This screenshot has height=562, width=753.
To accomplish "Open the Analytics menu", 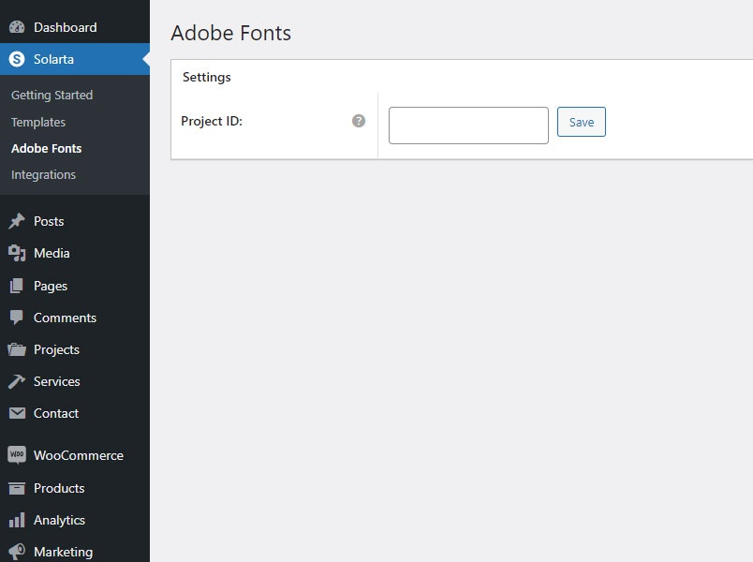I will pos(75,520).
